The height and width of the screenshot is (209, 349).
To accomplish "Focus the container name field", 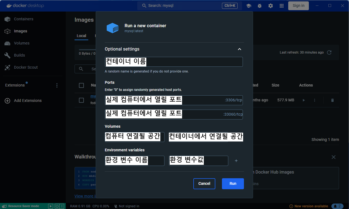I will click(x=174, y=62).
